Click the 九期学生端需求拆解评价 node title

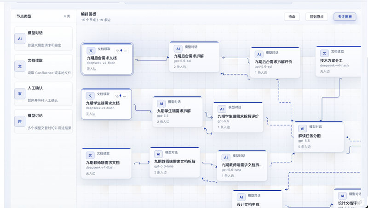[238, 116]
